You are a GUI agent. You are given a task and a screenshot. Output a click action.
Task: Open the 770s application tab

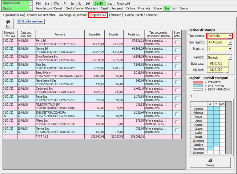(56, 3)
